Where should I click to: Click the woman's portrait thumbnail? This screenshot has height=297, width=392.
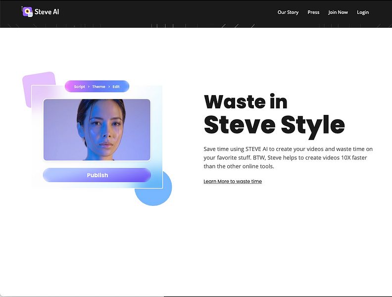pos(97,130)
